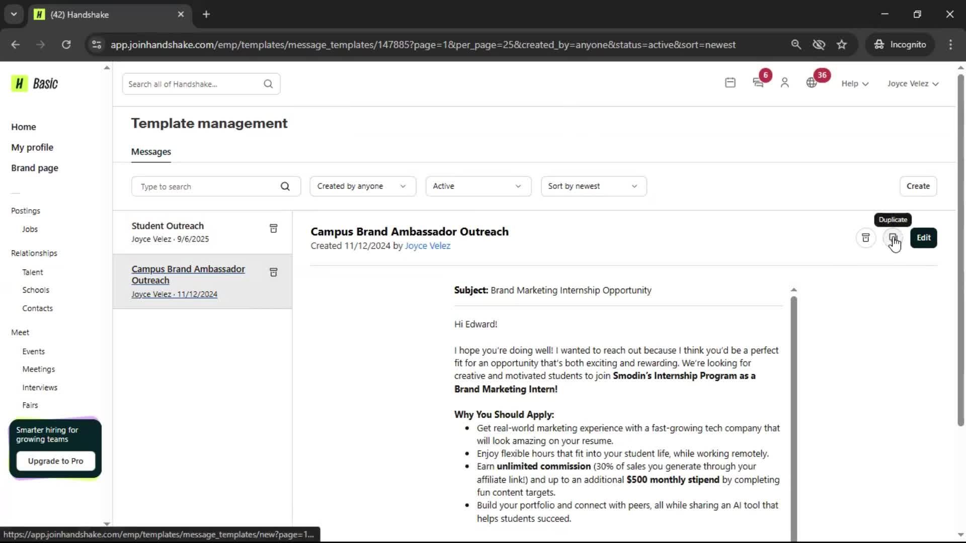Image resolution: width=966 pixels, height=543 pixels.
Task: Expand the Help menu
Action: 854,83
